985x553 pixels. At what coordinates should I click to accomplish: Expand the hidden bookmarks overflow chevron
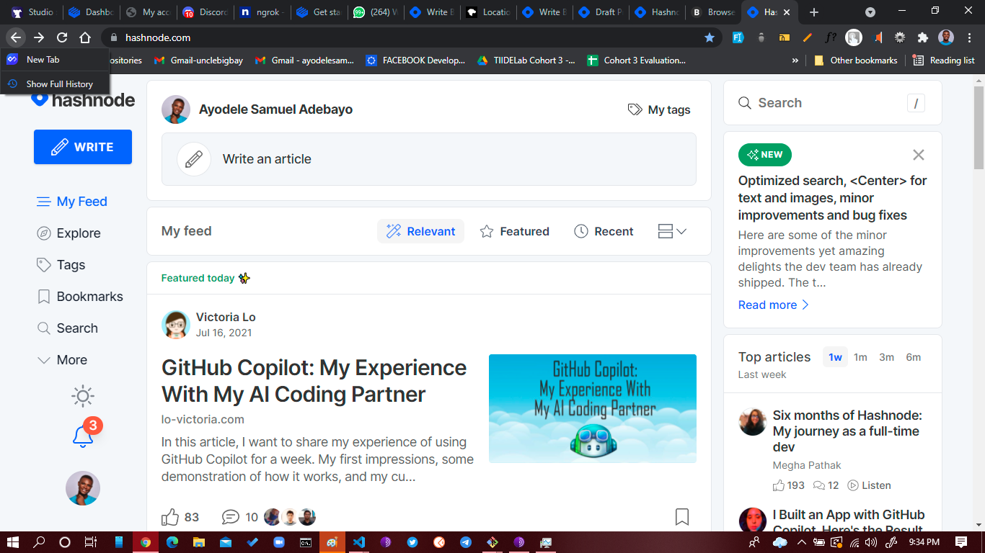tap(795, 60)
